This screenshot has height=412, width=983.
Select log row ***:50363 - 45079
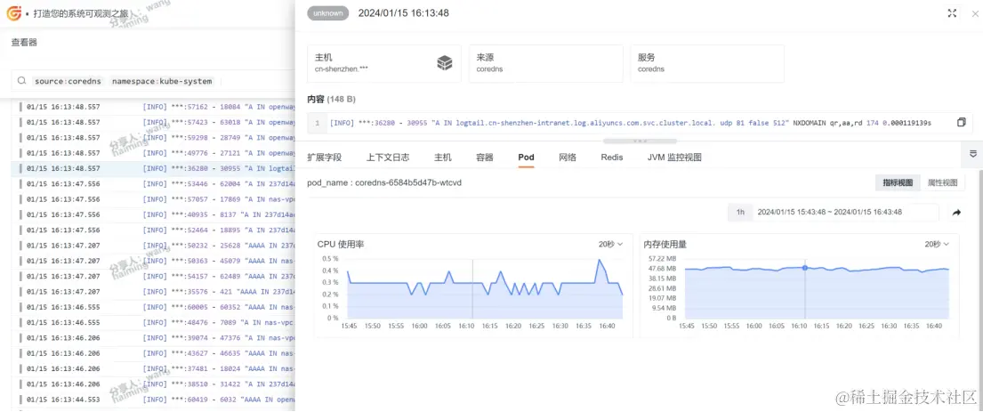coord(154,261)
